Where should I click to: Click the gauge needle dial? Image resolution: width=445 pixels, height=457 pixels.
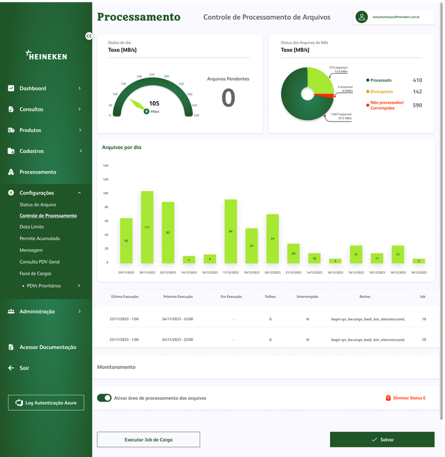[138, 105]
